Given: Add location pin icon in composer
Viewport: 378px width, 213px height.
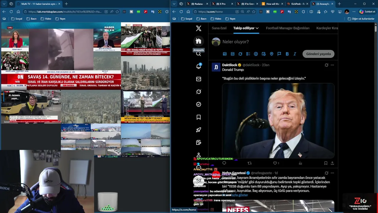Looking at the screenshot, I should coord(271,54).
